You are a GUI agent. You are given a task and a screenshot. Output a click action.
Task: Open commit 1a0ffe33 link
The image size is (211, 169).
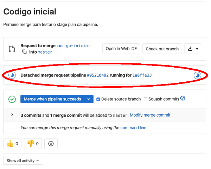point(142,75)
